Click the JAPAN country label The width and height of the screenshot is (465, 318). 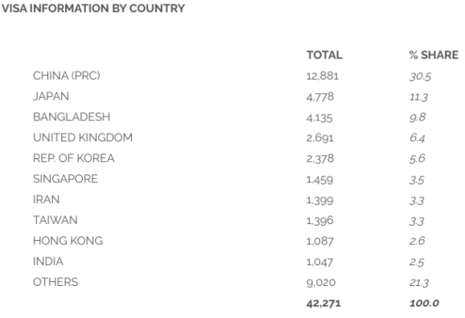click(x=51, y=96)
